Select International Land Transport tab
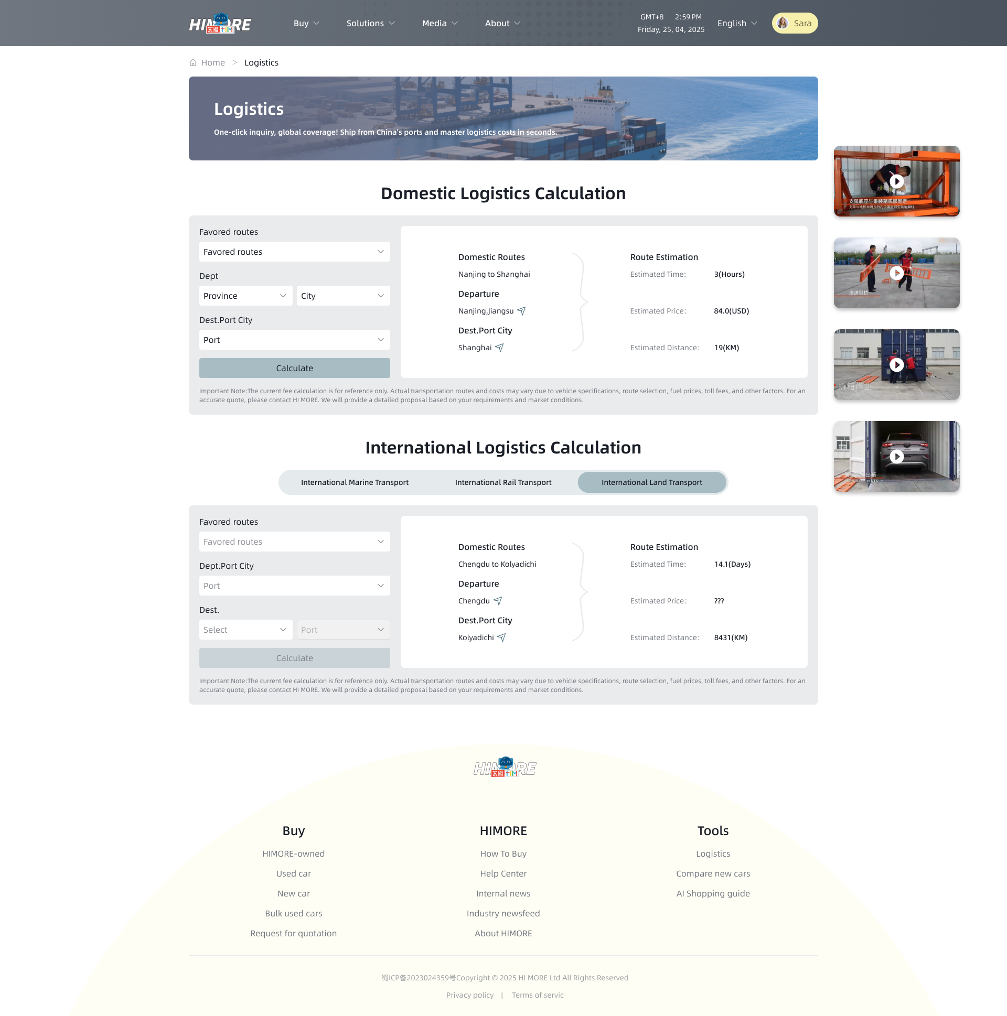This screenshot has width=1007, height=1016. [x=652, y=482]
